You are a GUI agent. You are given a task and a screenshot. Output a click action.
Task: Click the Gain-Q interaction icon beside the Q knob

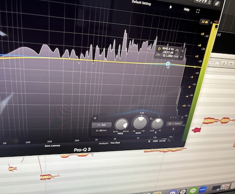click(151, 118)
